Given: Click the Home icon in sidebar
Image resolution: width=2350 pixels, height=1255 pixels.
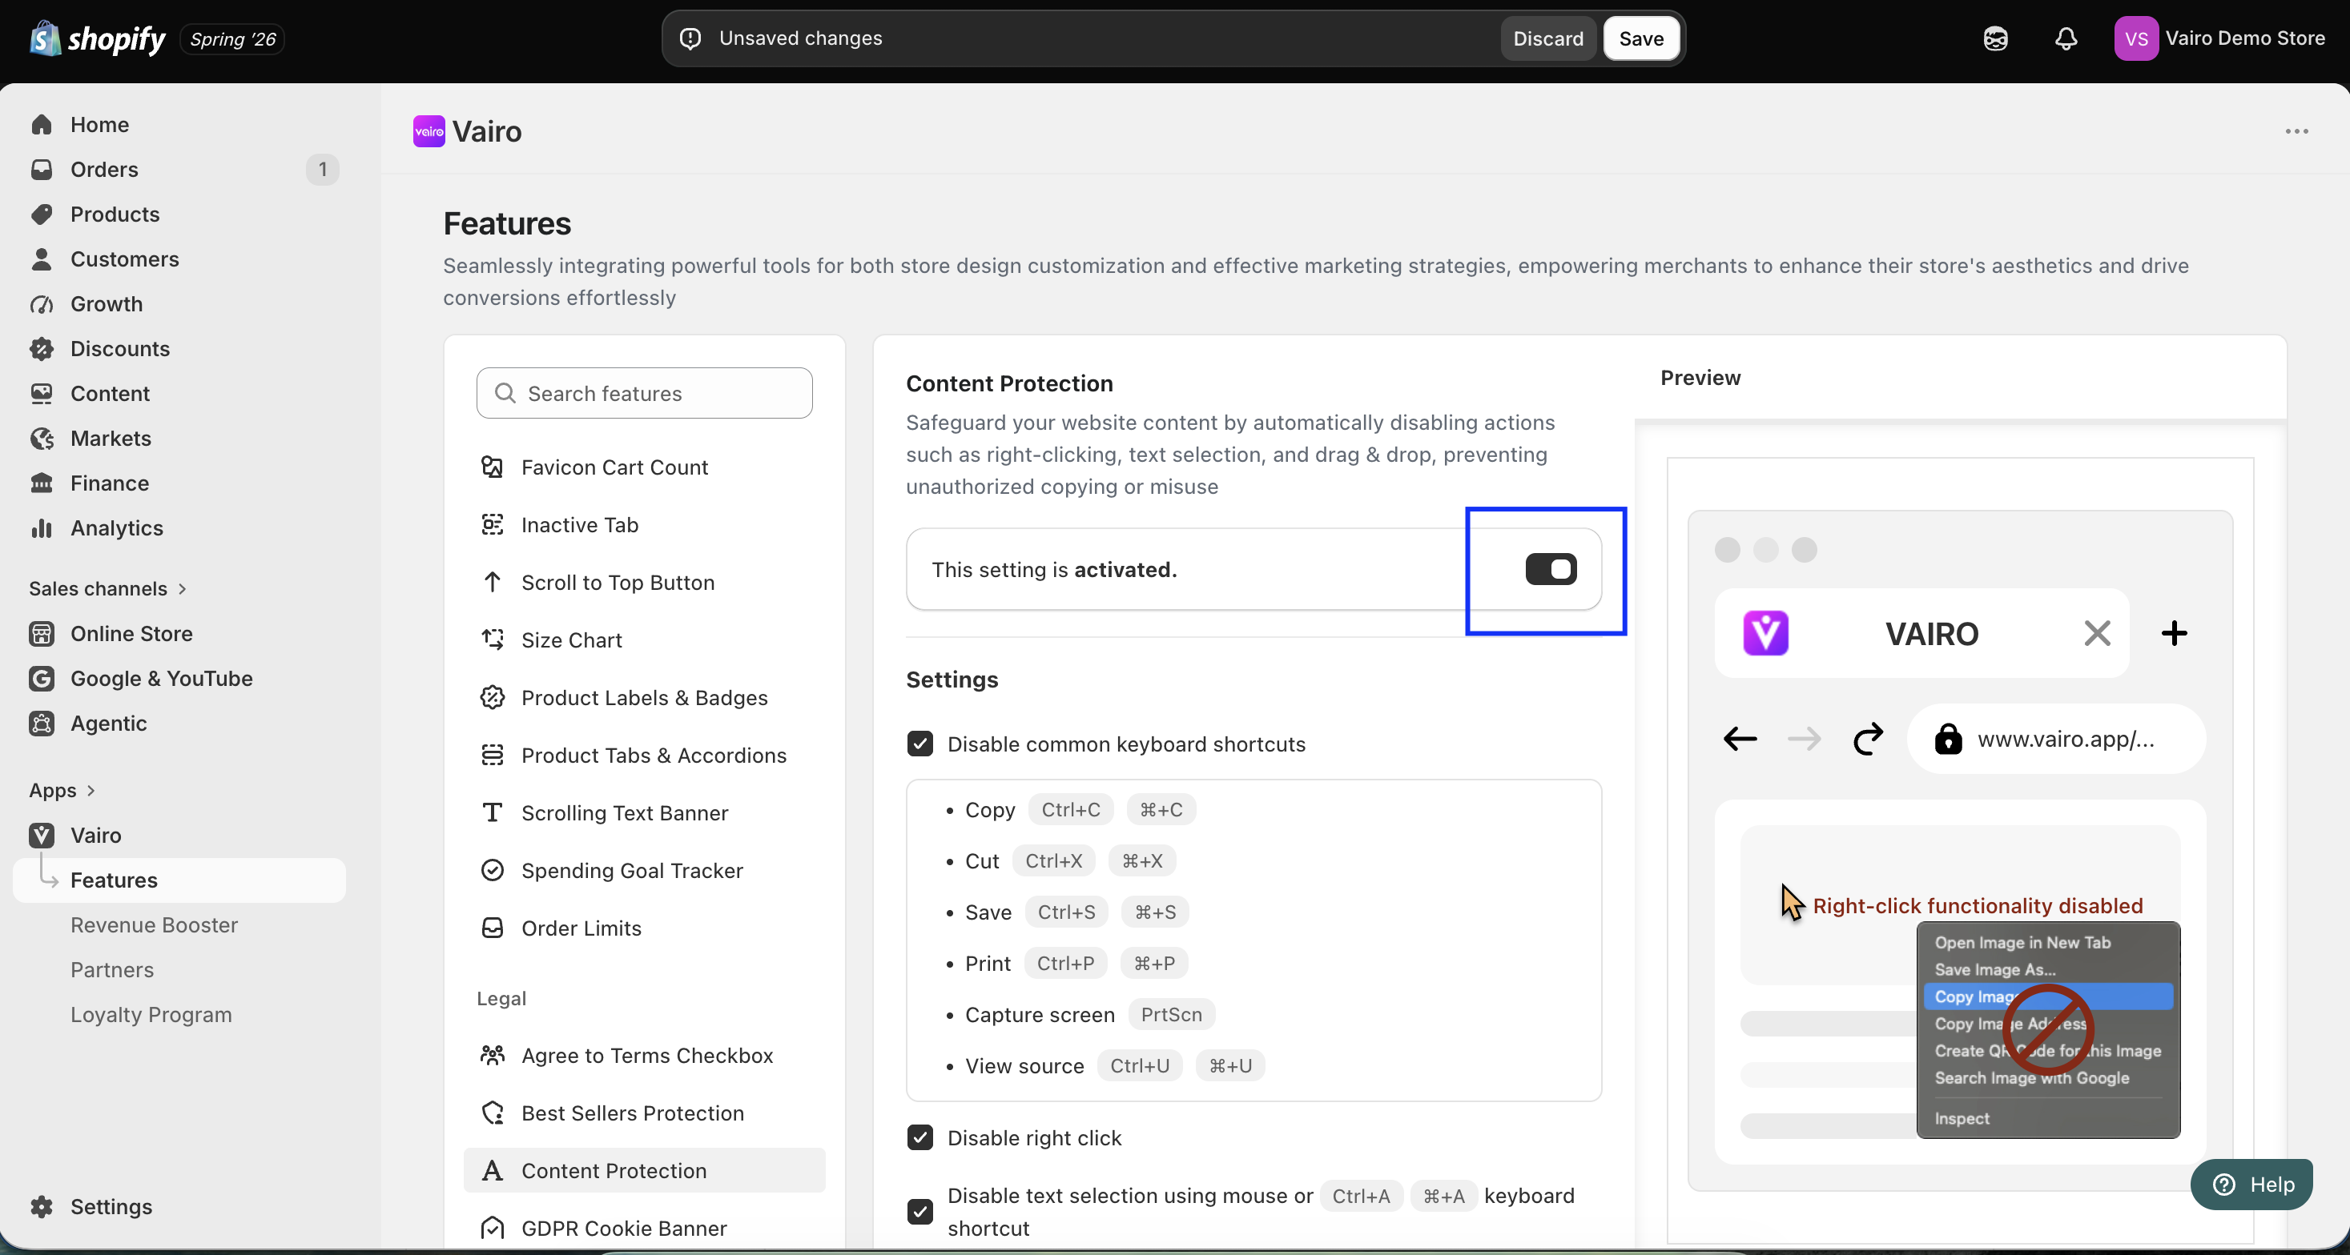Looking at the screenshot, I should tap(42, 124).
